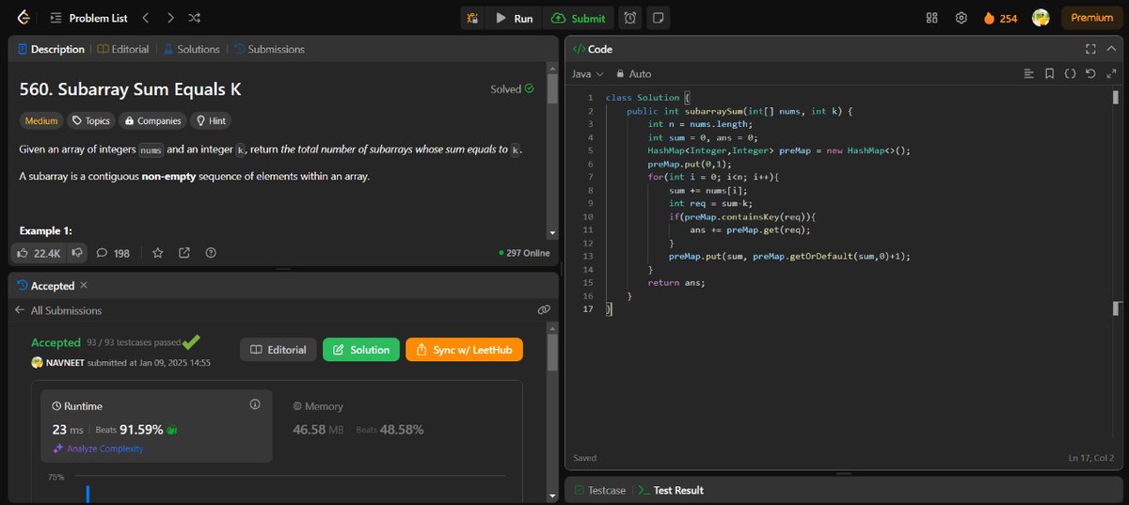This screenshot has width=1129, height=505.
Task: Star the problem as favorite
Action: point(158,253)
